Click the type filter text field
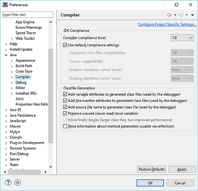Image resolution: width=198 pixels, height=191 pixels. (28, 14)
